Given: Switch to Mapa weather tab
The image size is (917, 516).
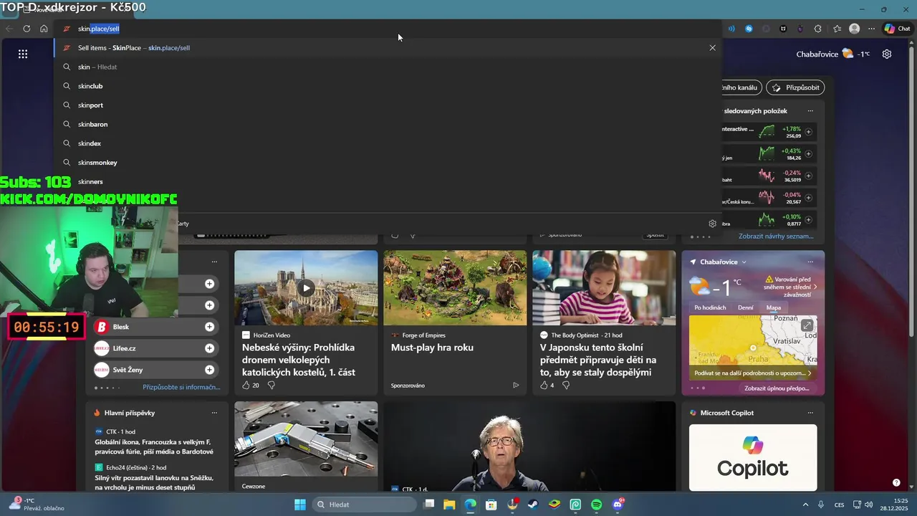Looking at the screenshot, I should click(774, 307).
